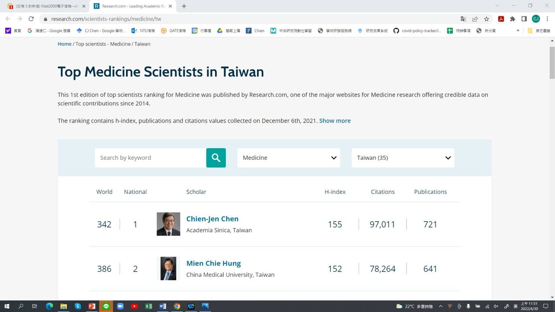
Task: Go to Home breadcrumb link
Action: point(65,44)
